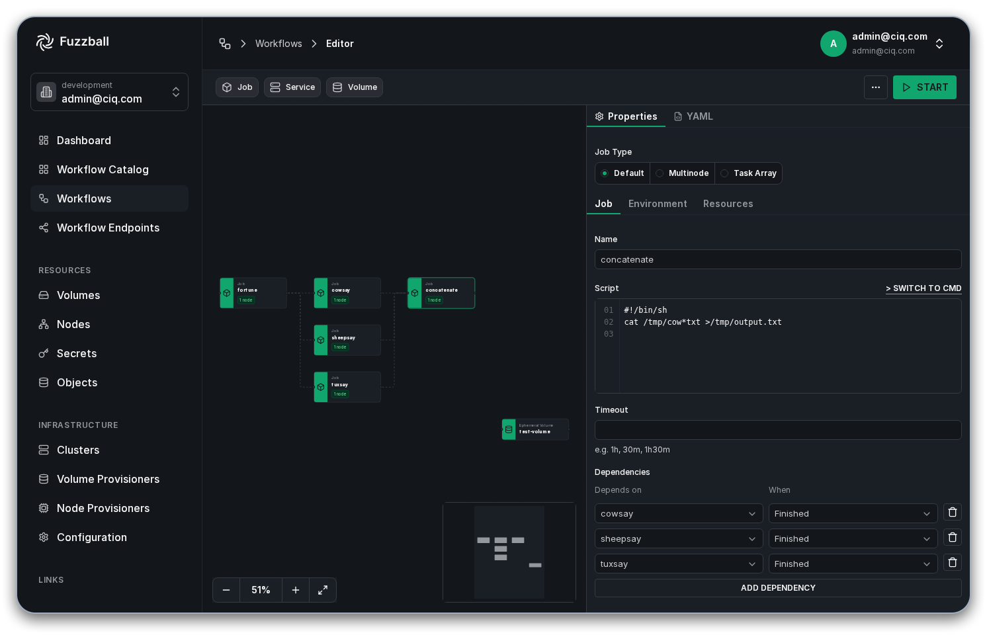Choose the Multinode job type
Viewport: 987px width, 635px height.
pyautogui.click(x=683, y=173)
